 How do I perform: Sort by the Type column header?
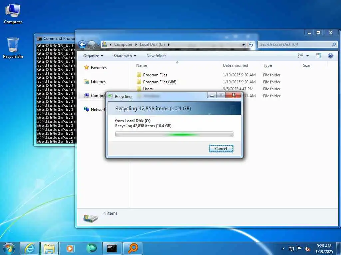point(267,65)
